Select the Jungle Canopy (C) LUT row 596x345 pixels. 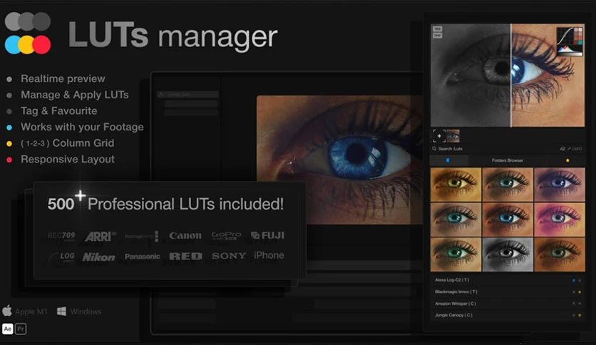click(x=508, y=315)
